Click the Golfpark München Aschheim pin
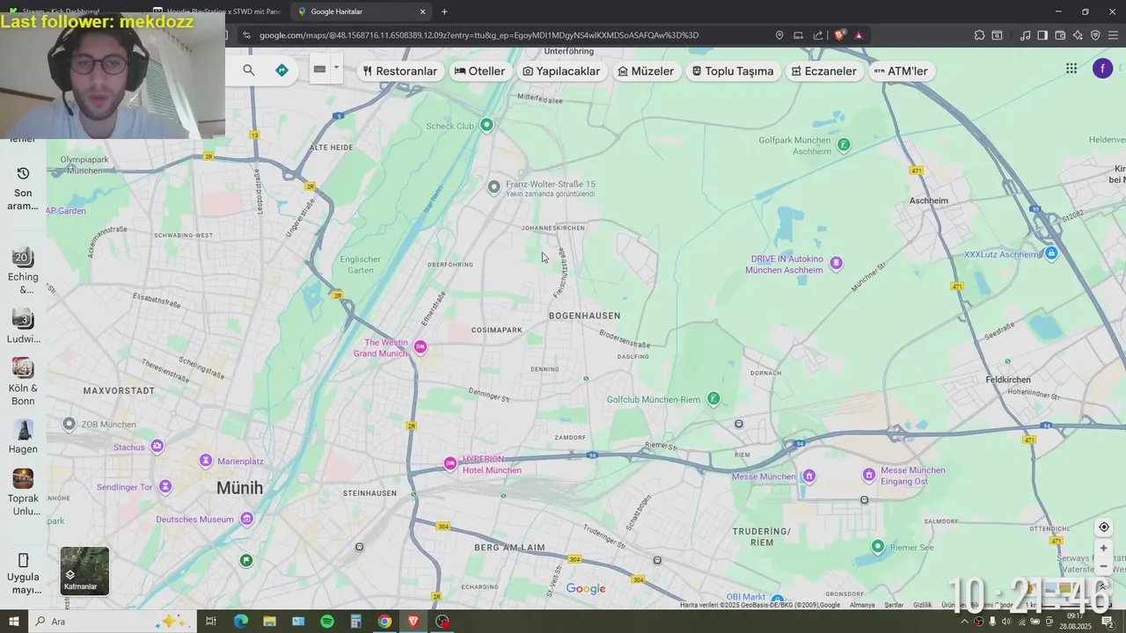Screen dimensions: 1126x633 [x=844, y=144]
